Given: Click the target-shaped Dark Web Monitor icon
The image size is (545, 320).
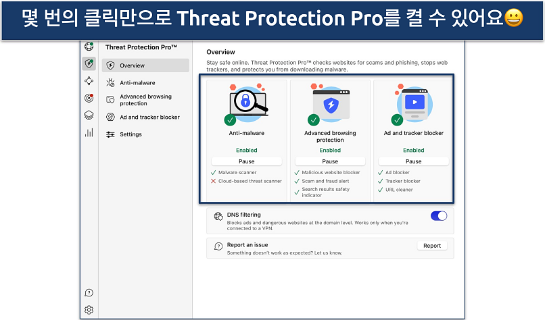Looking at the screenshot, I should point(89,98).
